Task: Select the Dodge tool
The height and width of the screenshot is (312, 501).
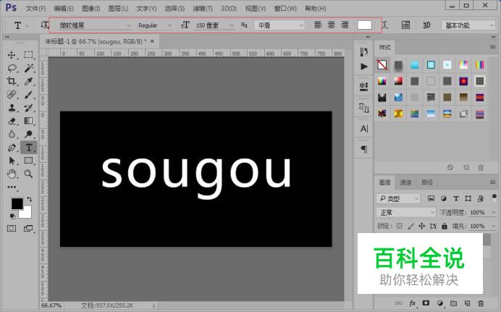Action: tap(28, 134)
